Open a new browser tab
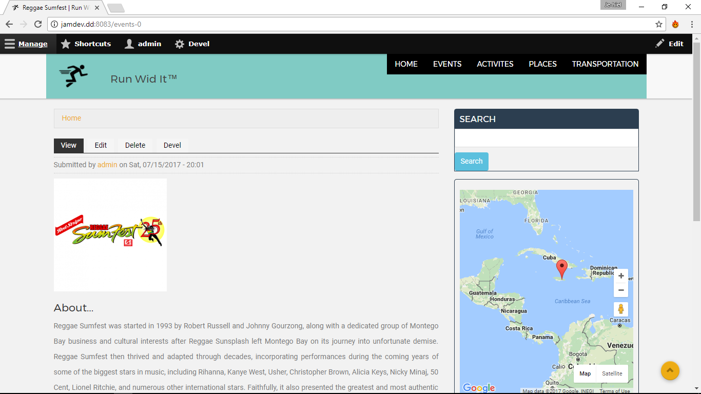701x394 pixels. tap(116, 8)
